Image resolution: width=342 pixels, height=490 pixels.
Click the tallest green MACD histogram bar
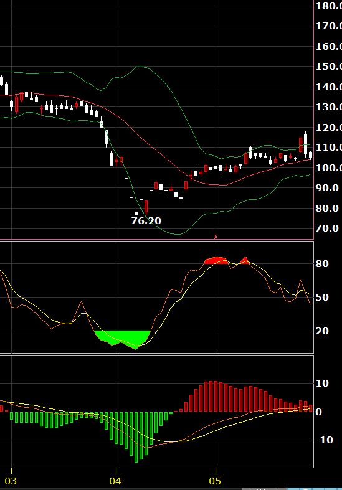[136, 437]
